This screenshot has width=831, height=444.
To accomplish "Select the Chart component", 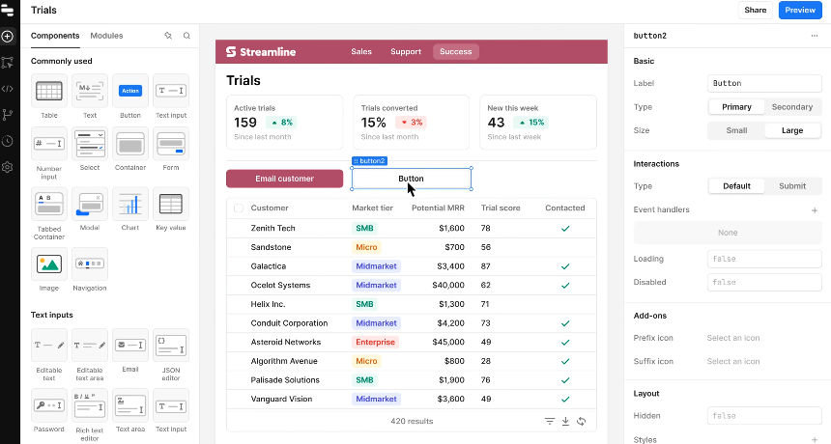I will [x=130, y=205].
